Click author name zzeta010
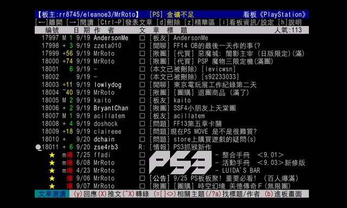 click(107, 45)
